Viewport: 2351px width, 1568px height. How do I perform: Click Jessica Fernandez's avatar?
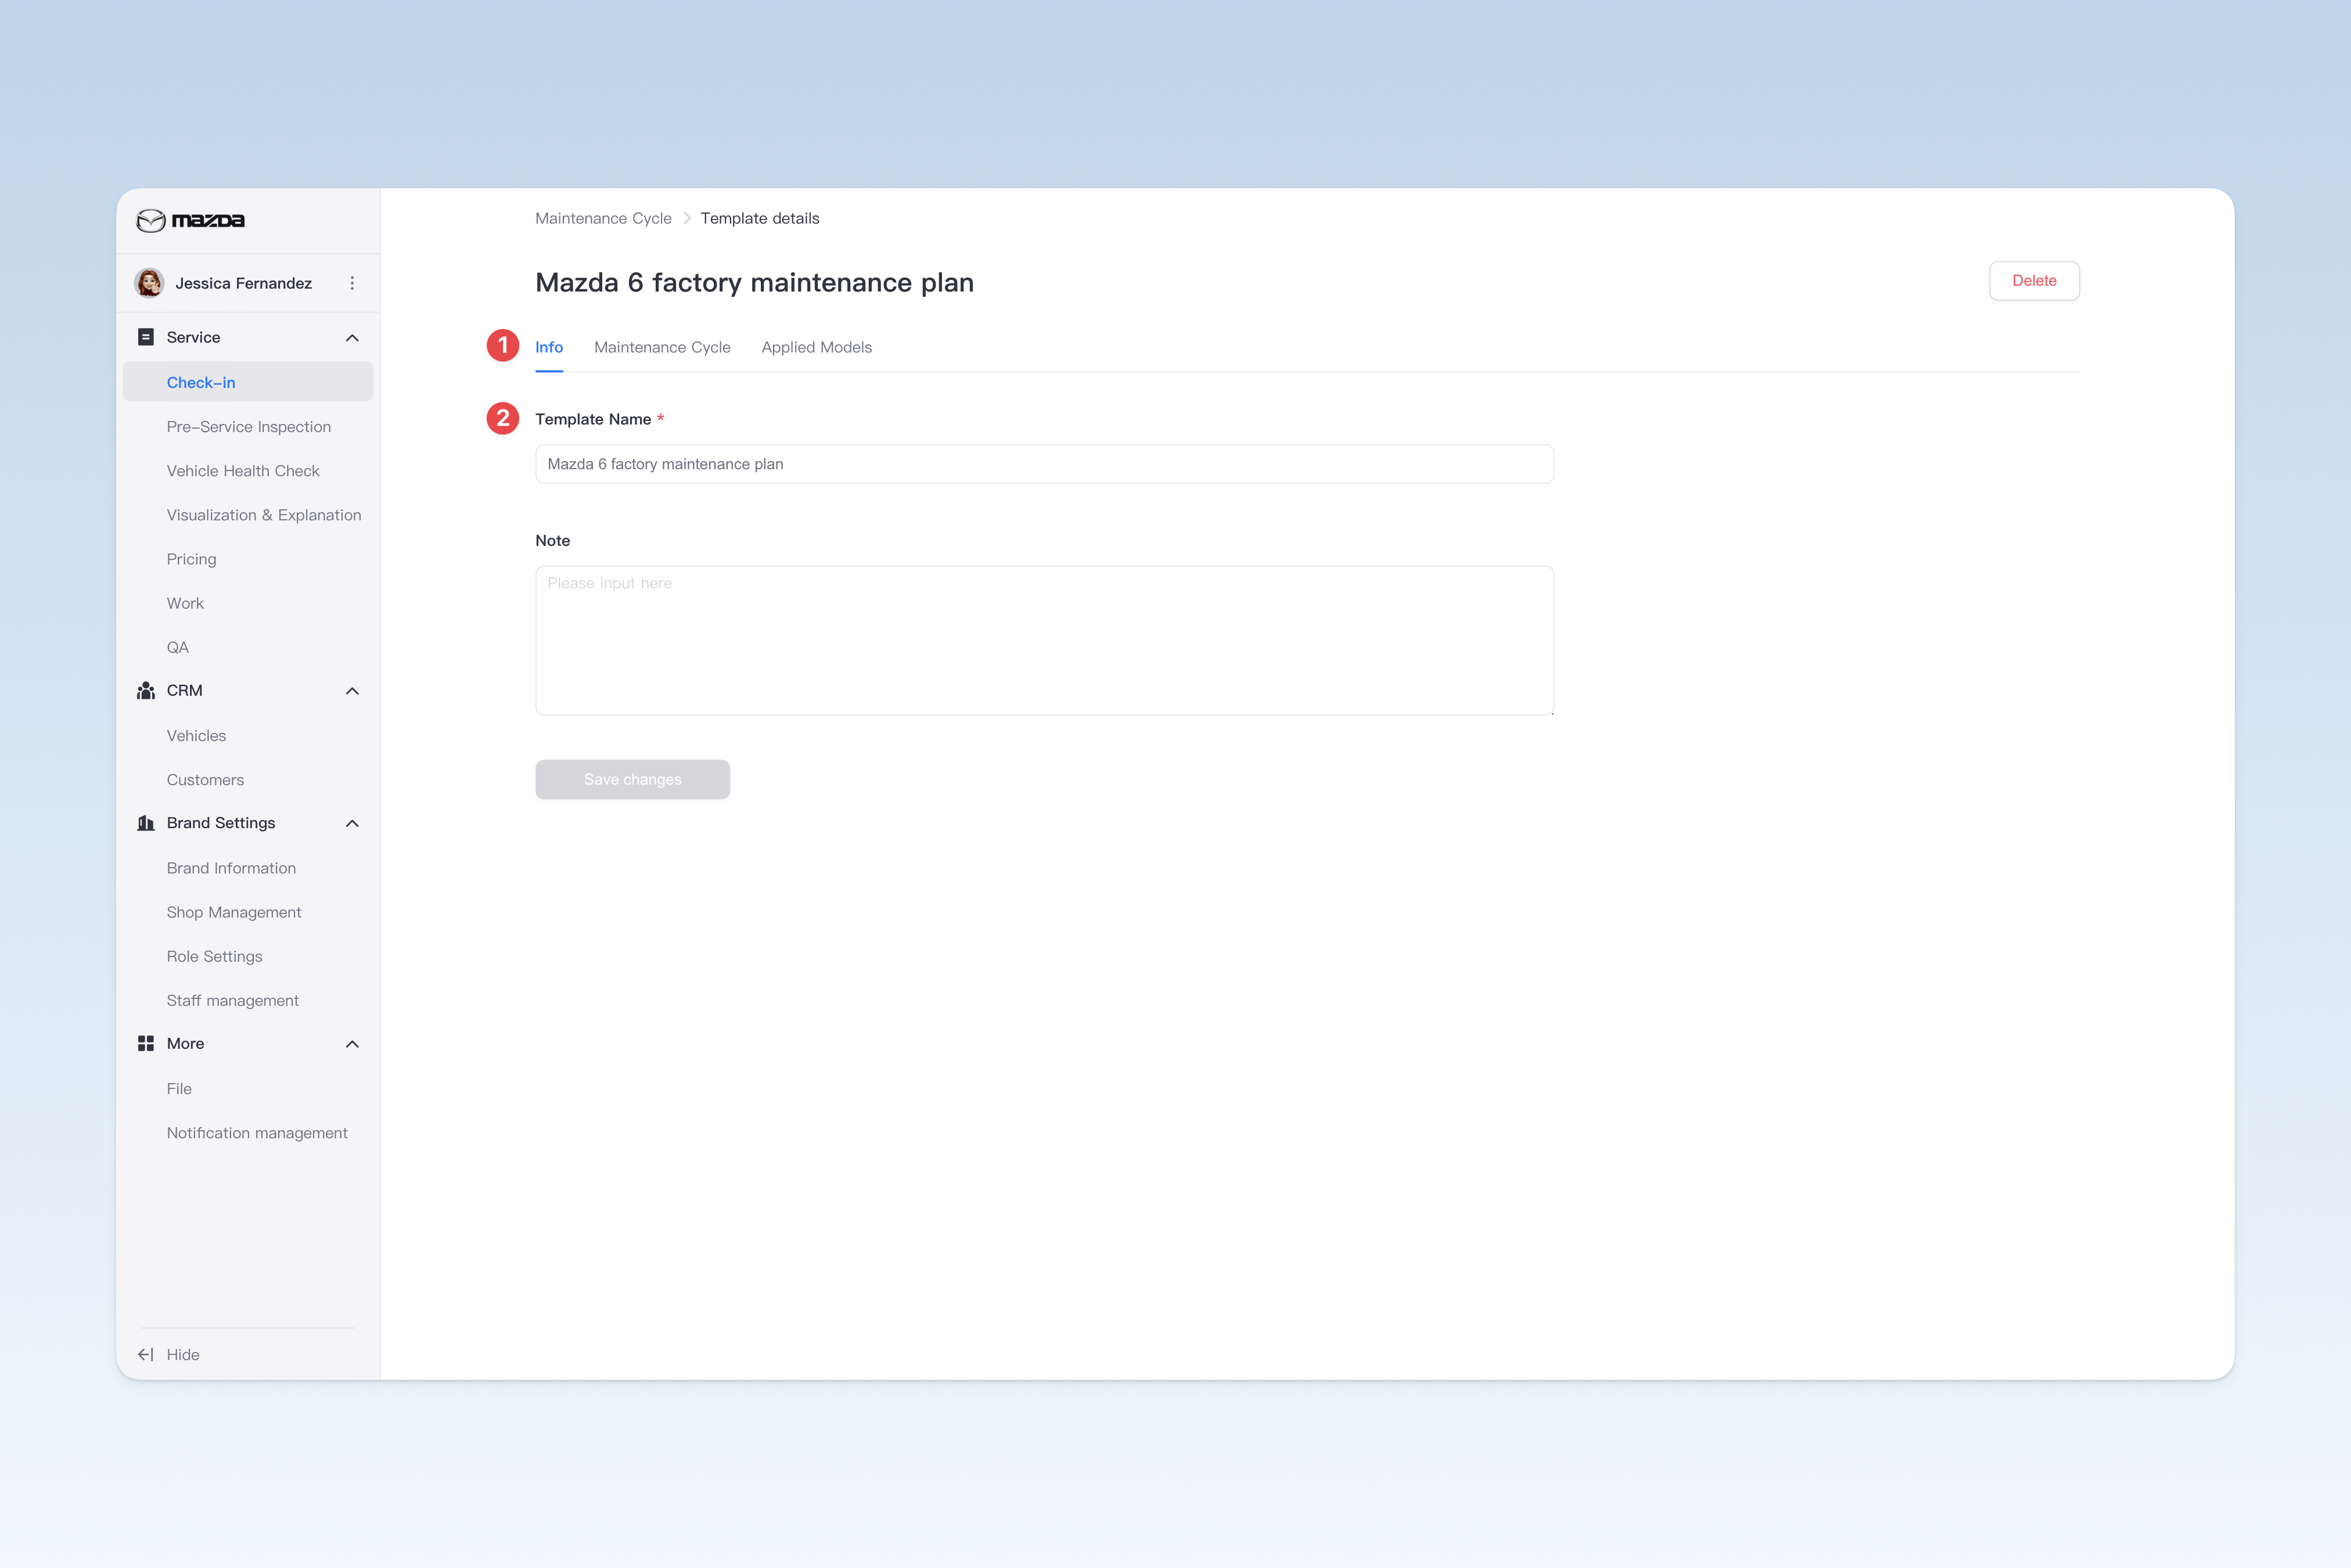[150, 283]
